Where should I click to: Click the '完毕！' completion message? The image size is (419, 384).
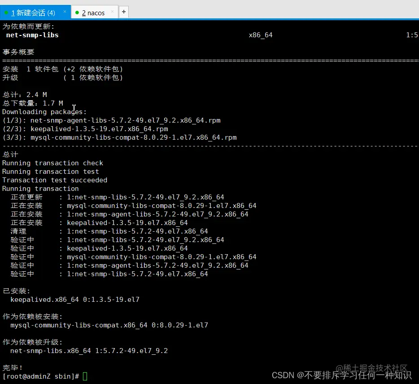13,368
